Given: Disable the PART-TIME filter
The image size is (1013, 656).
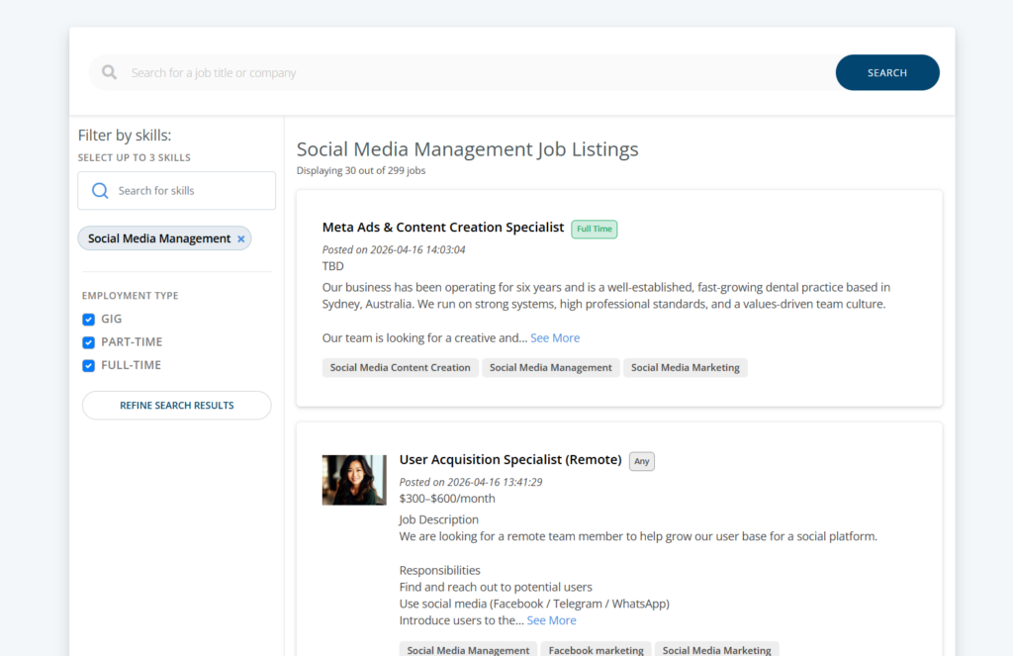Looking at the screenshot, I should (x=88, y=341).
